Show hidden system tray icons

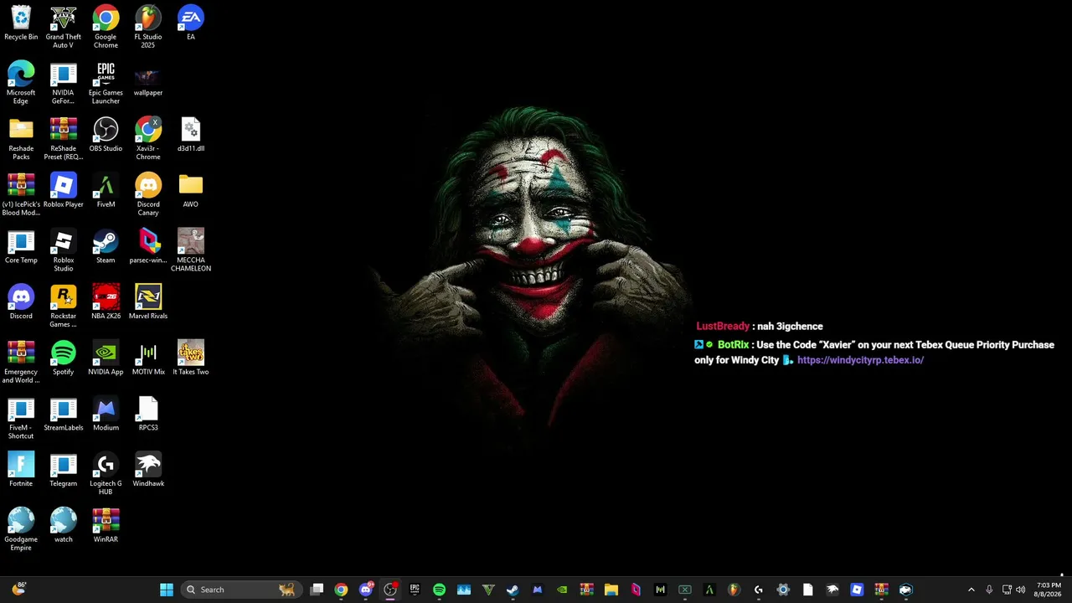(971, 590)
